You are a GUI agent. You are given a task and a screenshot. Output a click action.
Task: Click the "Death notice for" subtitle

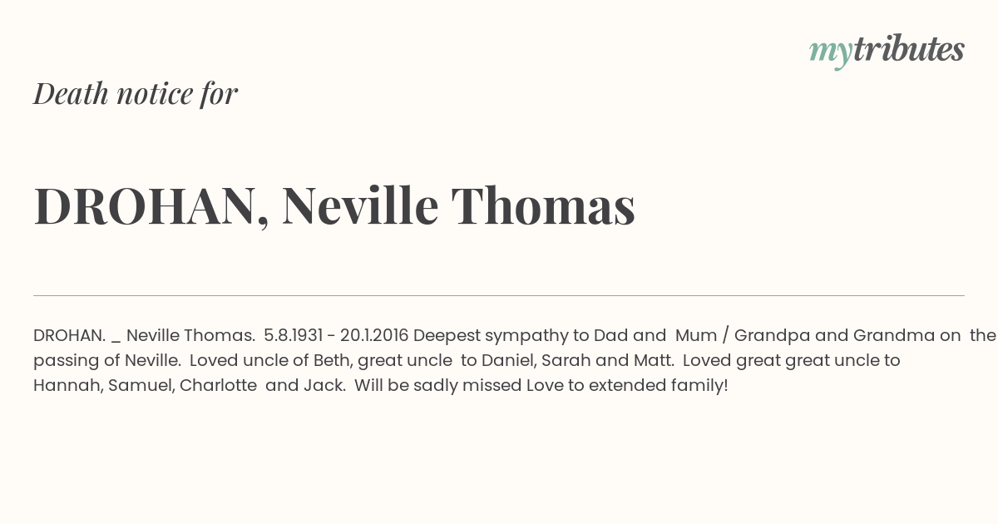coord(136,93)
